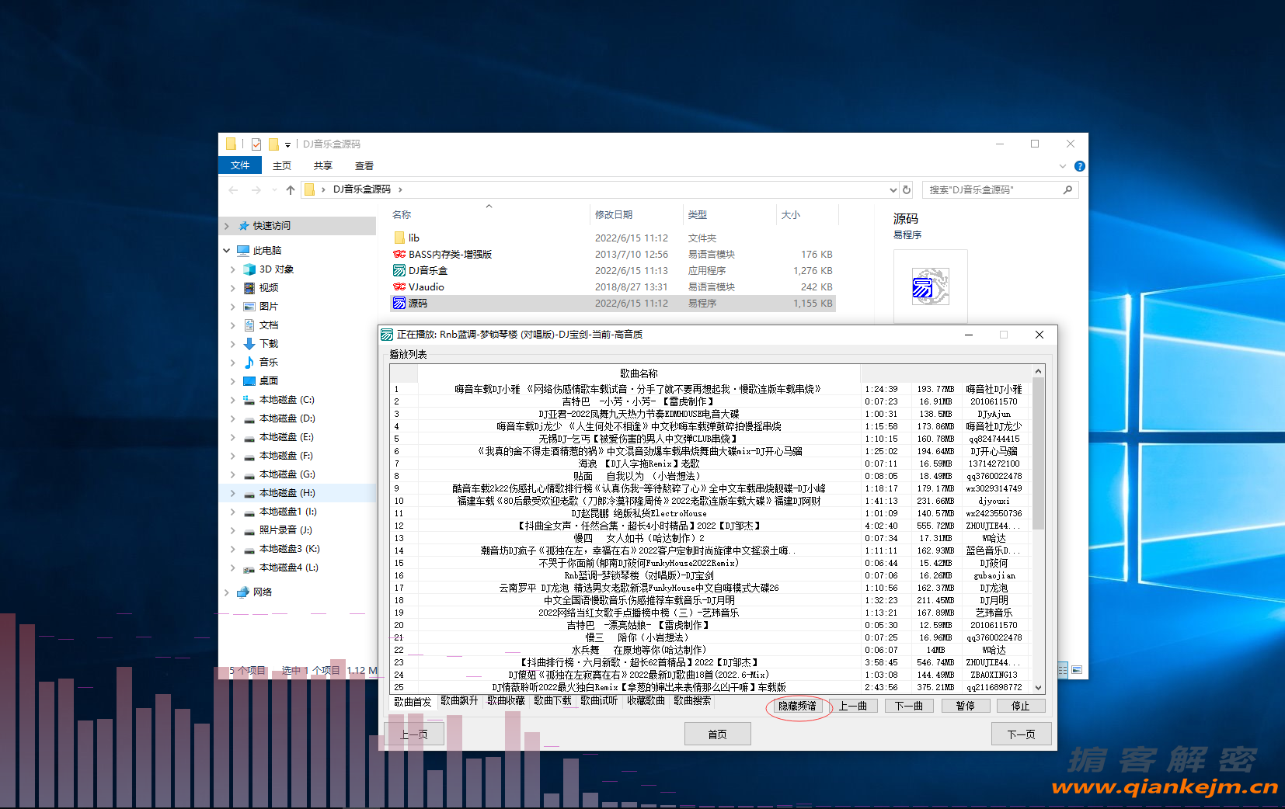Switch to 共享 ribbon tab
Image resolution: width=1285 pixels, height=809 pixels.
point(323,166)
